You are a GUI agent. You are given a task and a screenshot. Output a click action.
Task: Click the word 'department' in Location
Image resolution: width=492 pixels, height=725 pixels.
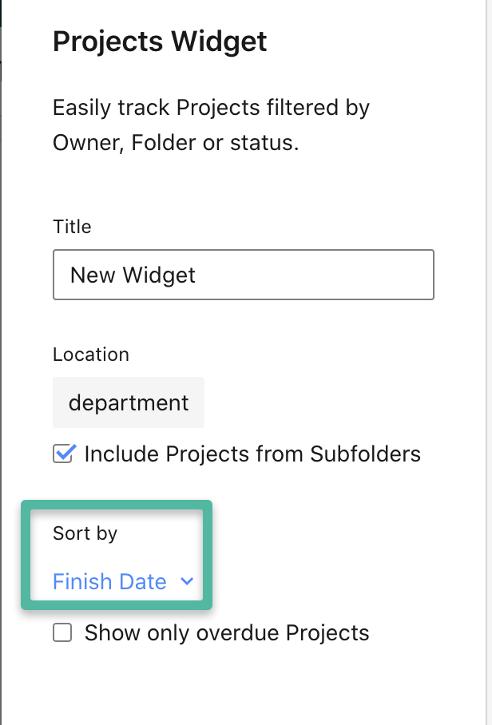129,402
